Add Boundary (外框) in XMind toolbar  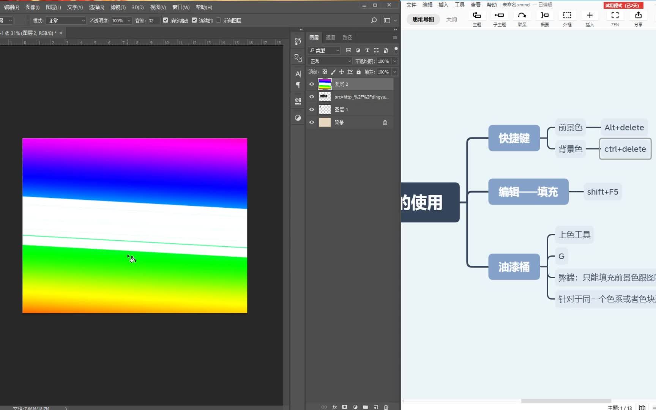[x=567, y=19]
